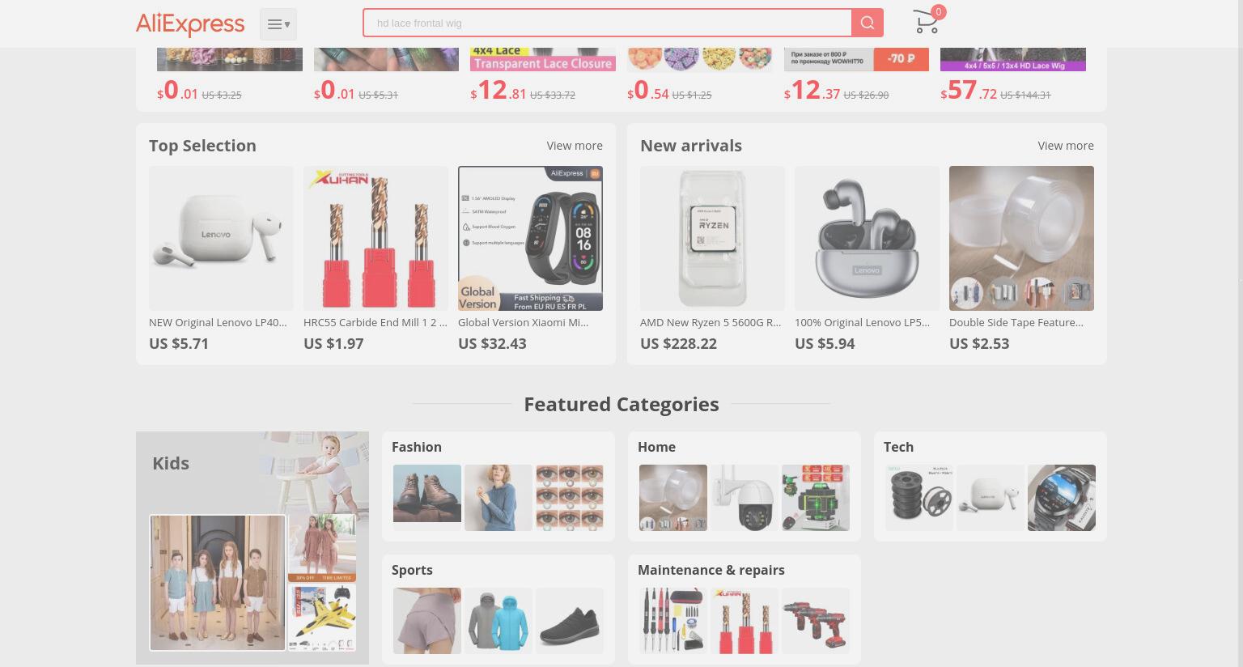
Task: Click the smartwatch image under Tech
Action: 1062,498
